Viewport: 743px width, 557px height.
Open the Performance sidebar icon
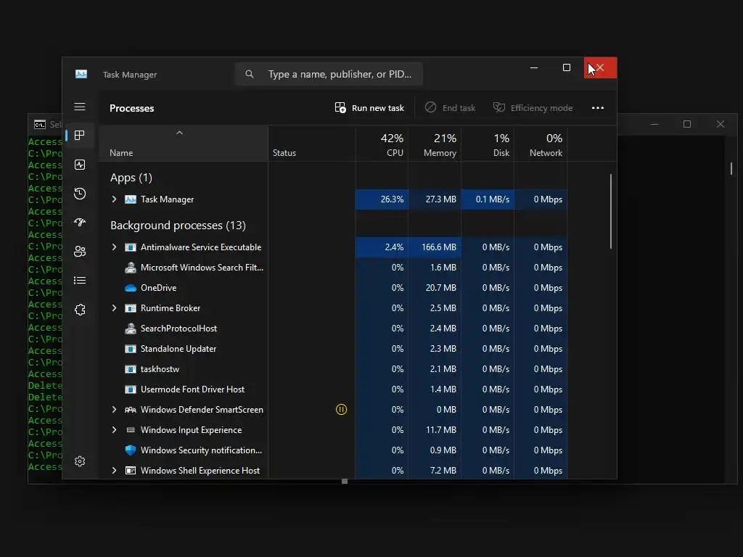80,165
